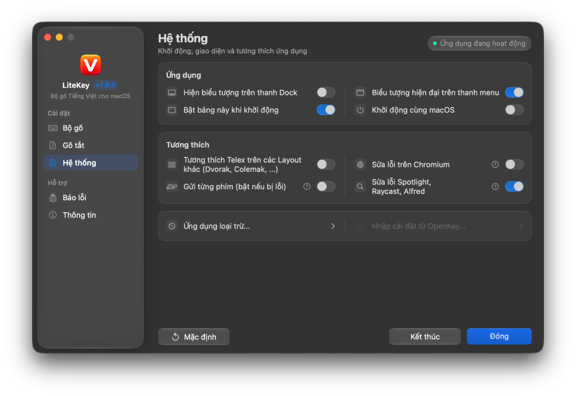Toggle Hiện biểu tượng trên thanh Dock switch
Screen dimensions: 576x396
click(x=326, y=93)
